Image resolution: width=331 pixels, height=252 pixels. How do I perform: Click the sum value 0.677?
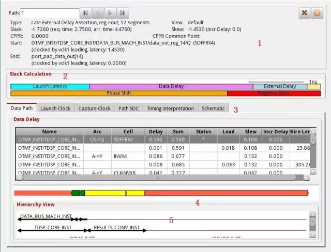point(178,156)
